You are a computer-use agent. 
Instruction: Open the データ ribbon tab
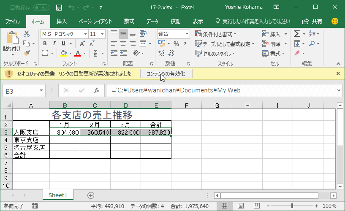[x=152, y=22]
